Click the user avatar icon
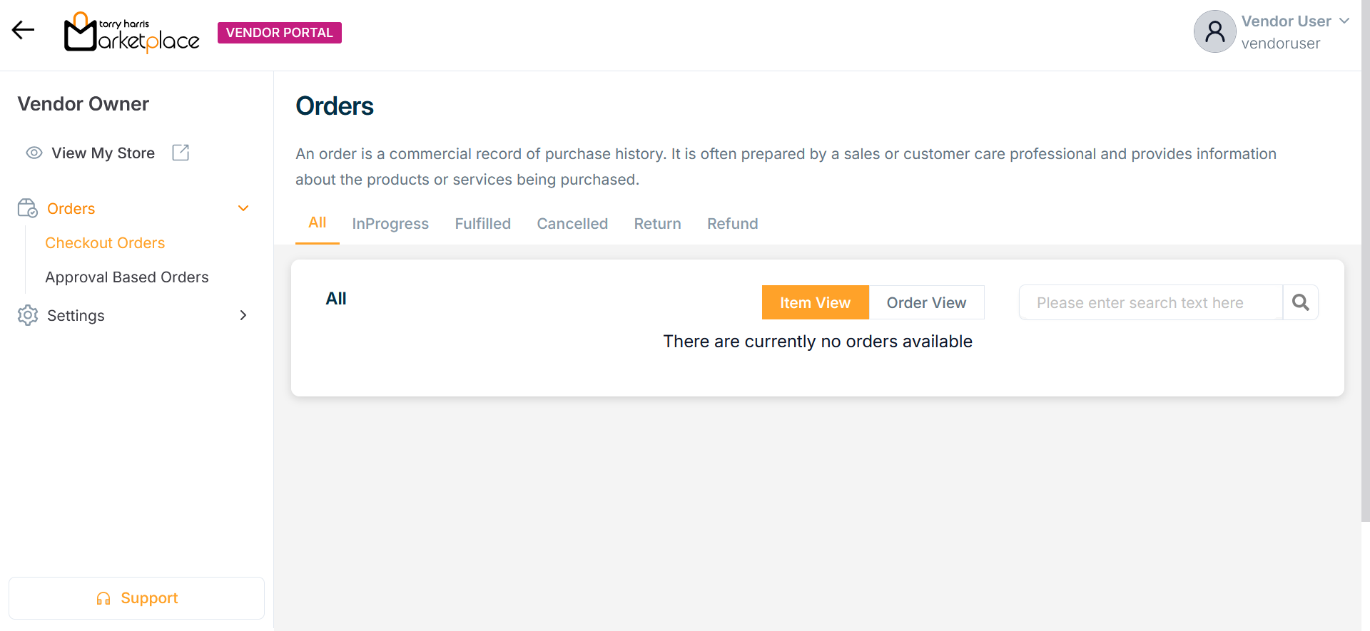The image size is (1370, 631). pyautogui.click(x=1214, y=31)
